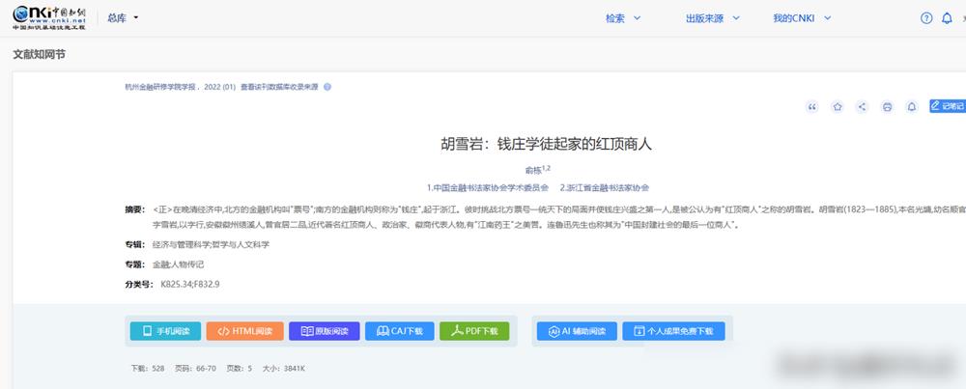Click the PDF下载 button
966x389 pixels.
pyautogui.click(x=474, y=331)
